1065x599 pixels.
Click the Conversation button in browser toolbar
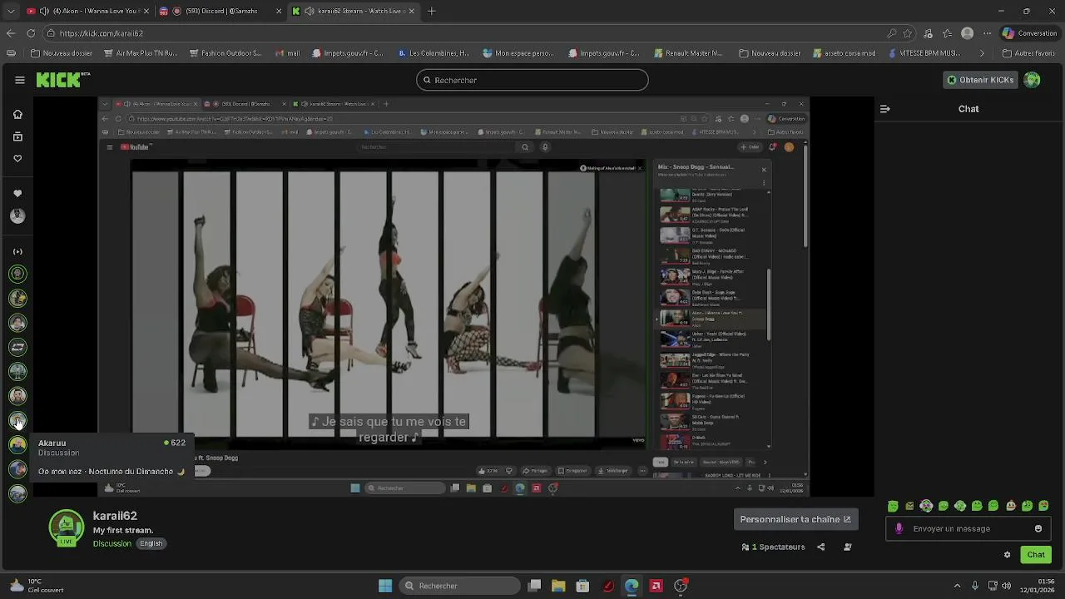[1029, 33]
